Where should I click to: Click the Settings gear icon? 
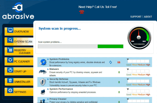click(10, 90)
